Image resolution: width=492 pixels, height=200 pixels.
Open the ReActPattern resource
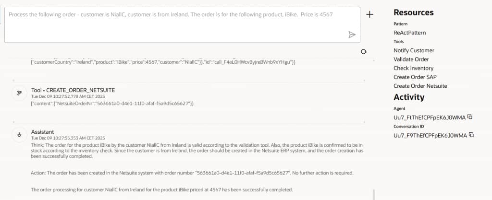409,33
